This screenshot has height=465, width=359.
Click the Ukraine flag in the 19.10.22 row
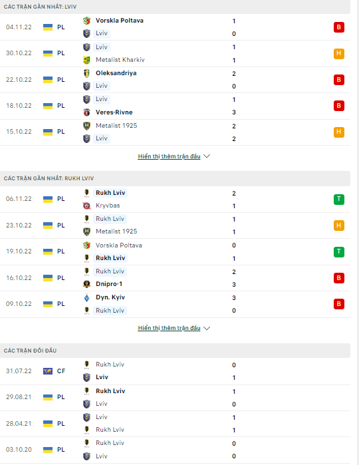(48, 251)
